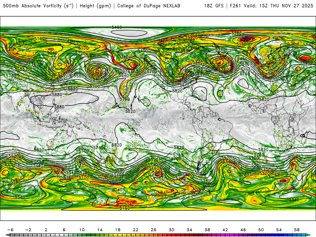Image resolution: width=316 pixels, height=237 pixels.
Task: Click the 'Height (gpm)' header label
Action: click(95, 6)
